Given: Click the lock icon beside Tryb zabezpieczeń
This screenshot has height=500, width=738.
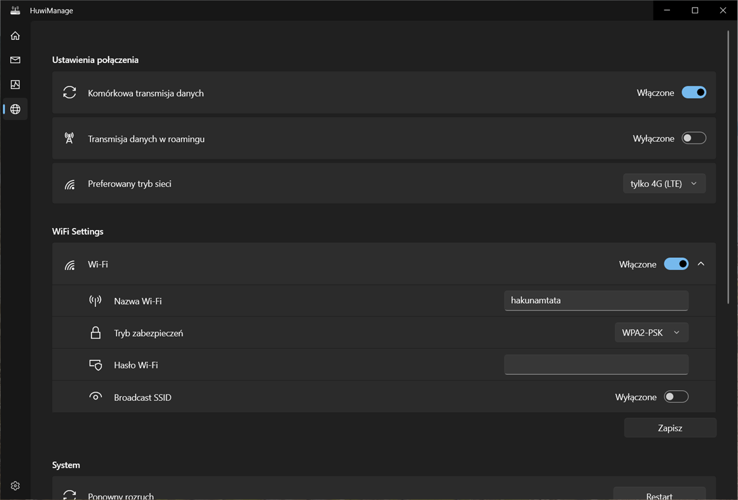Looking at the screenshot, I should point(95,332).
